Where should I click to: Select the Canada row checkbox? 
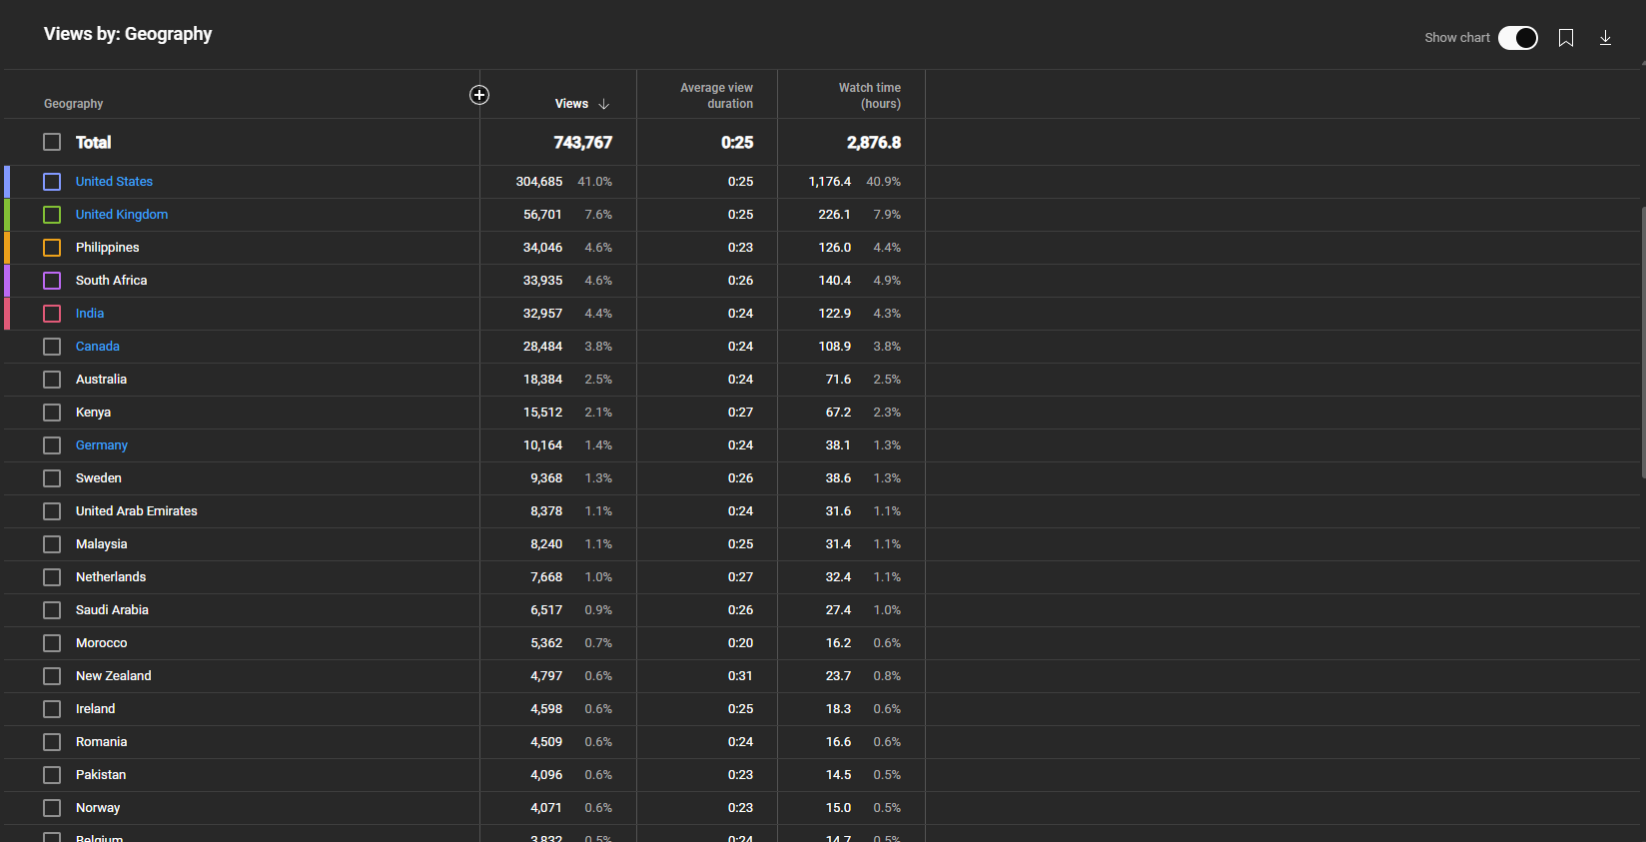(52, 347)
